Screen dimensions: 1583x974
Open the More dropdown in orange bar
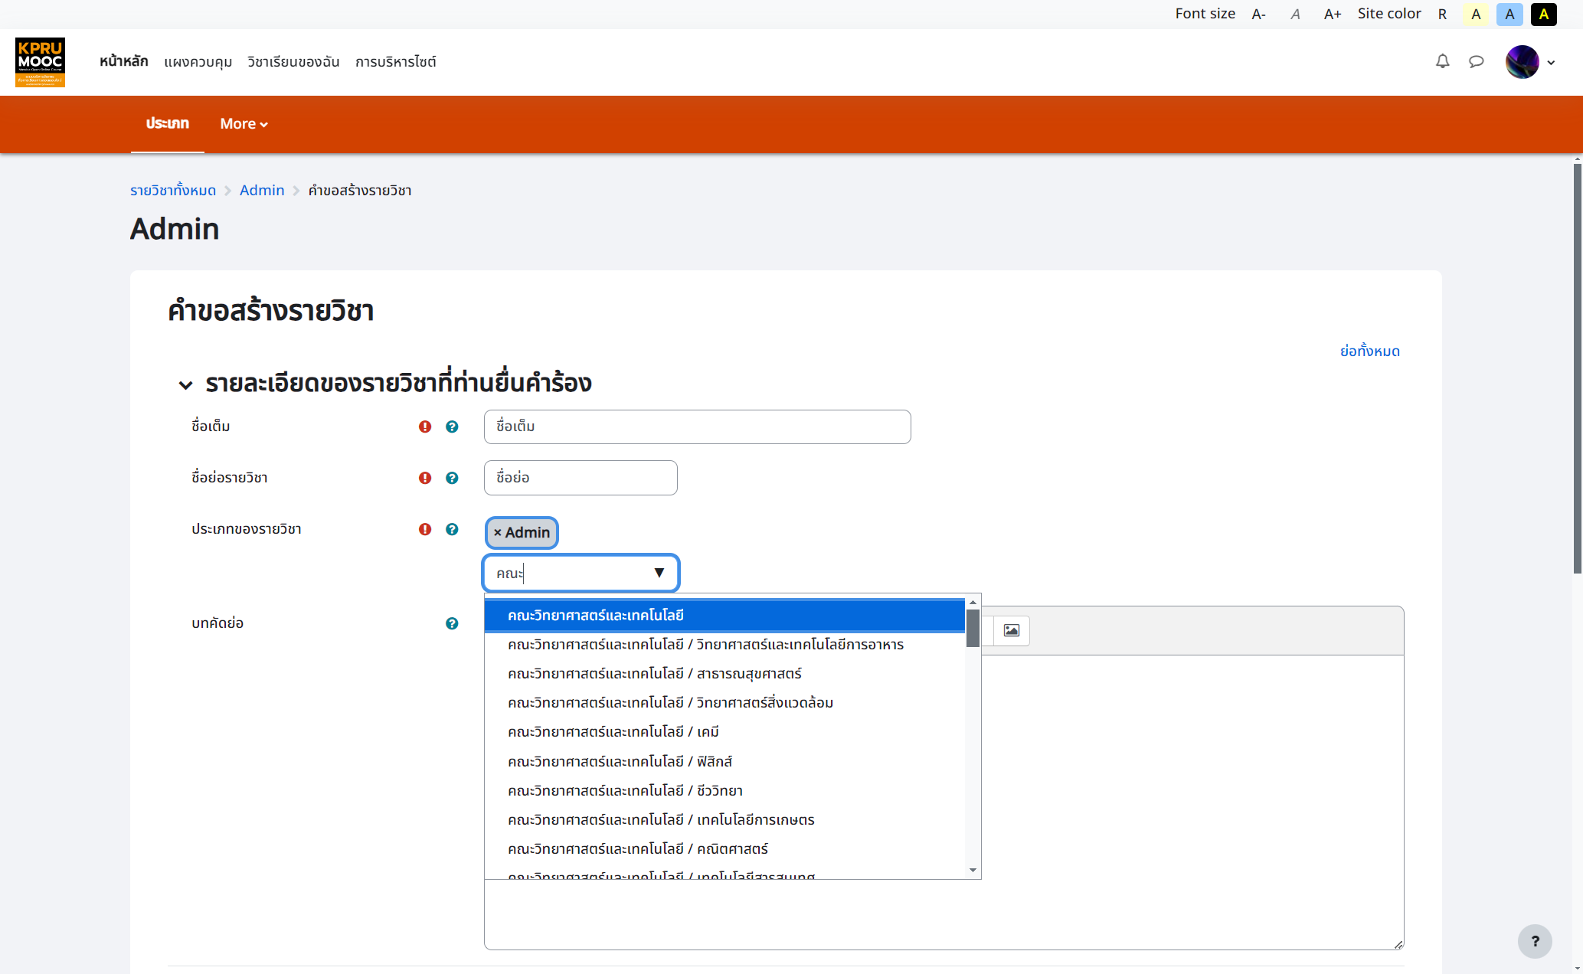(244, 124)
